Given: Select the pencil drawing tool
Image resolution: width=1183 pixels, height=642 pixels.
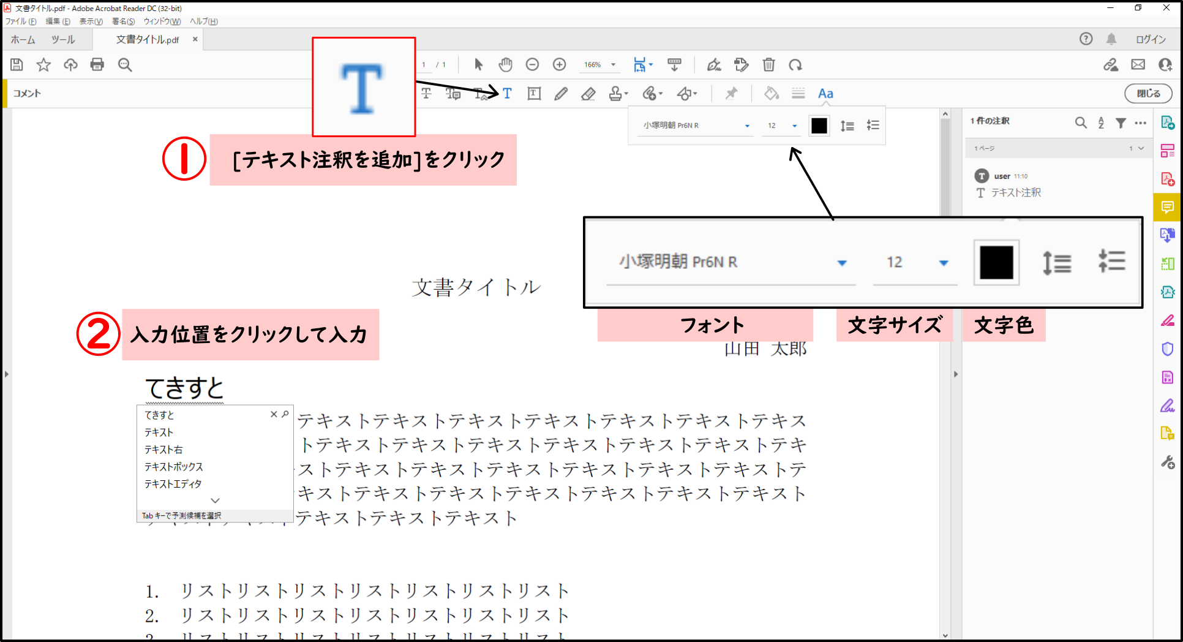Looking at the screenshot, I should 560,94.
